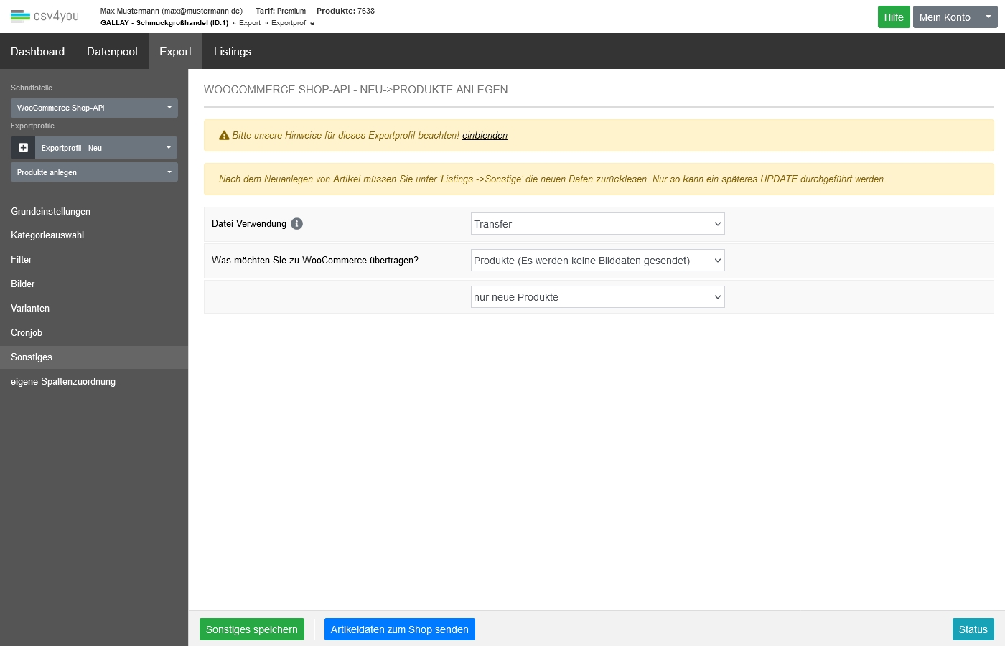Expand the Produkte anlegen profile dropdown
This screenshot has width=1005, height=646.
(94, 172)
